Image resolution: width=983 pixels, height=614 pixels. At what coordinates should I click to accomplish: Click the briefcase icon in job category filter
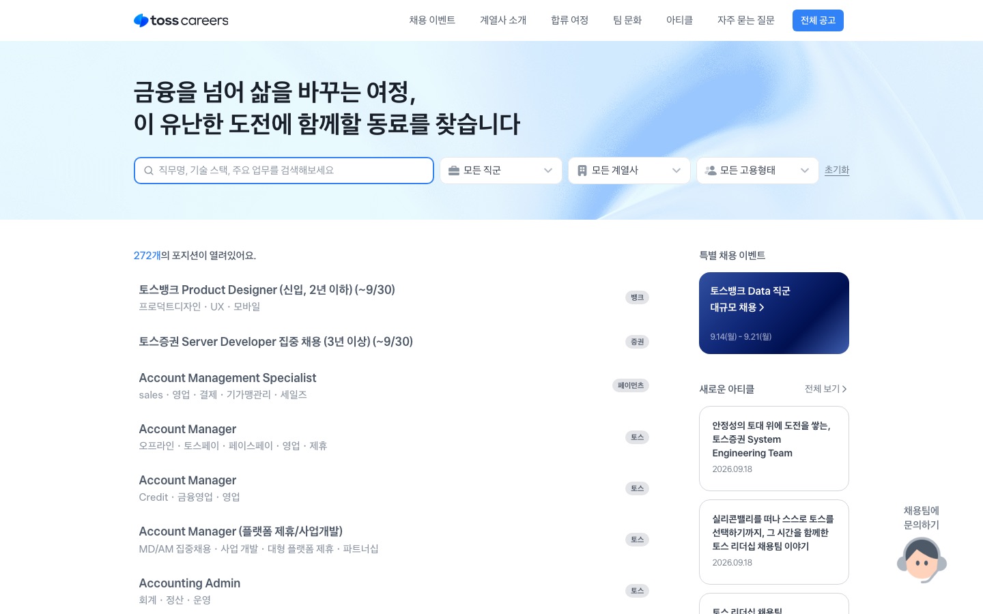point(454,171)
